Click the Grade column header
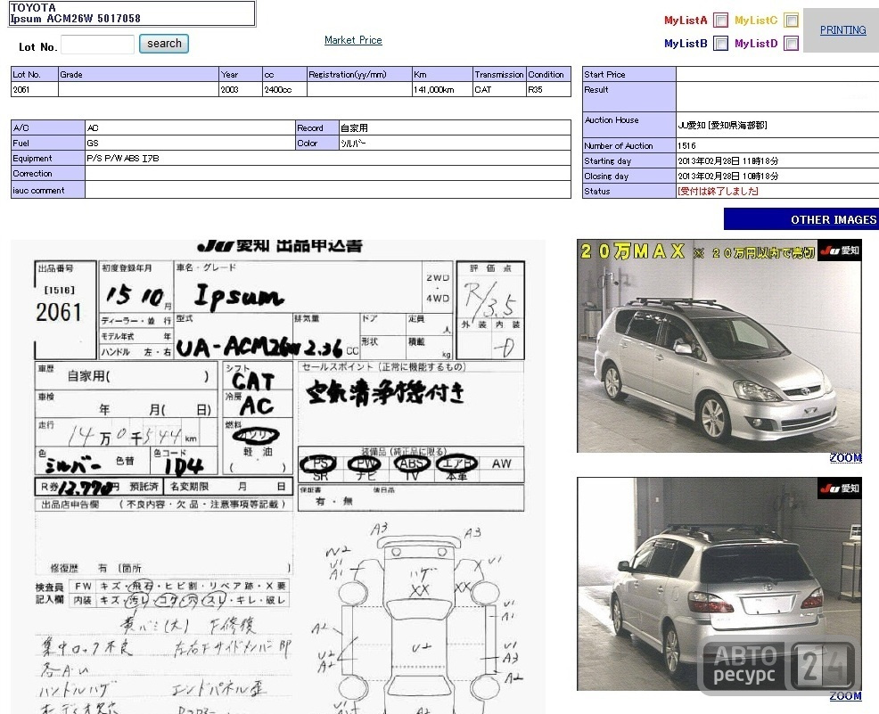The image size is (879, 714). [138, 74]
